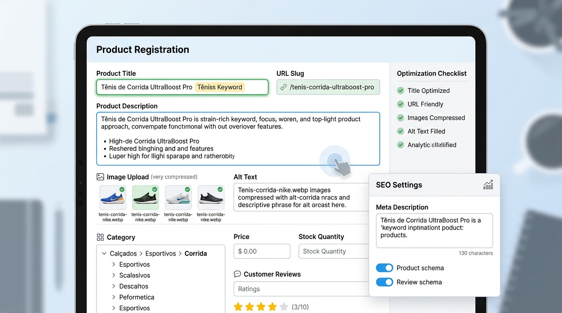The width and height of the screenshot is (562, 313).
Task: Click Esportivos in the Calçados breadcrumb path
Action: pos(161,253)
